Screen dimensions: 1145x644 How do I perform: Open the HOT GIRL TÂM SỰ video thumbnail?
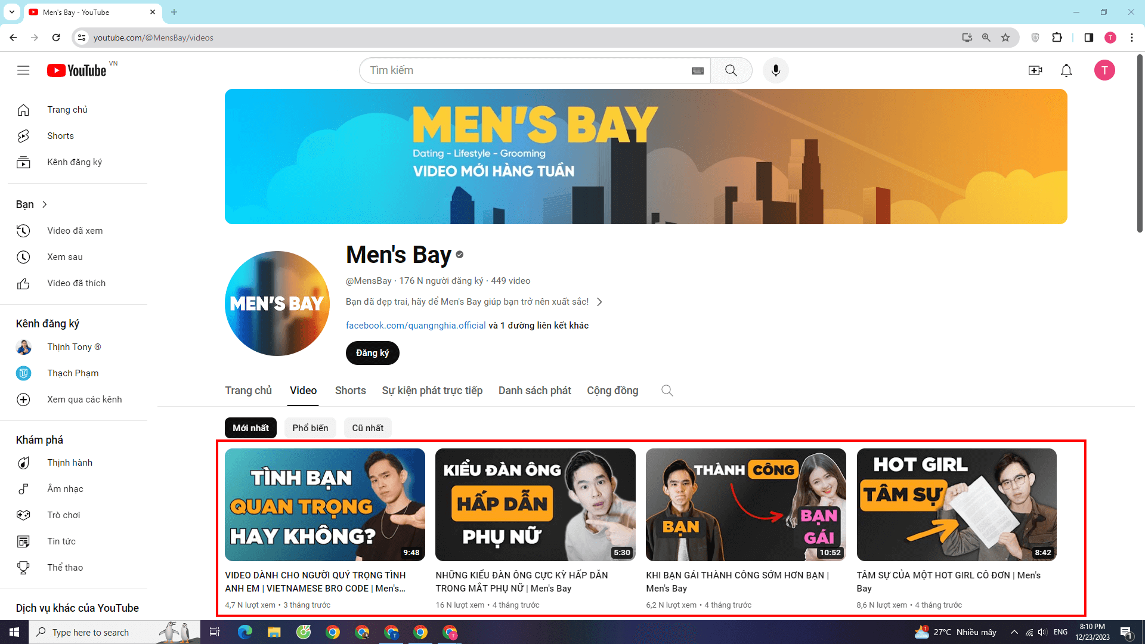[x=956, y=504]
